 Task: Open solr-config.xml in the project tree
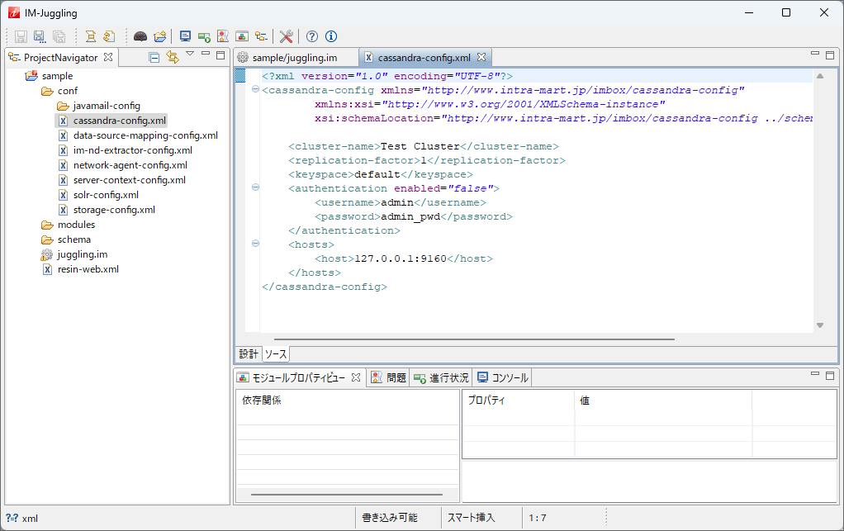105,195
